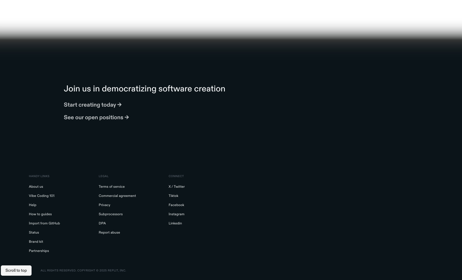462x280 pixels.
Task: Open the About us footer link
Action: pyautogui.click(x=36, y=187)
